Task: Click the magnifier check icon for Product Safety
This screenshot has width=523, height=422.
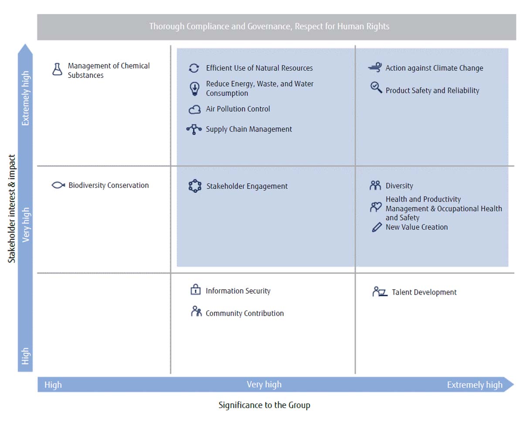Action: pyautogui.click(x=376, y=87)
